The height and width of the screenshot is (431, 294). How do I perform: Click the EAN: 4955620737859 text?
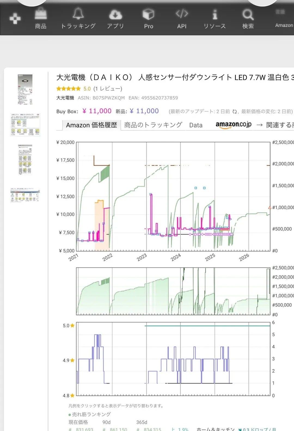pos(153,98)
